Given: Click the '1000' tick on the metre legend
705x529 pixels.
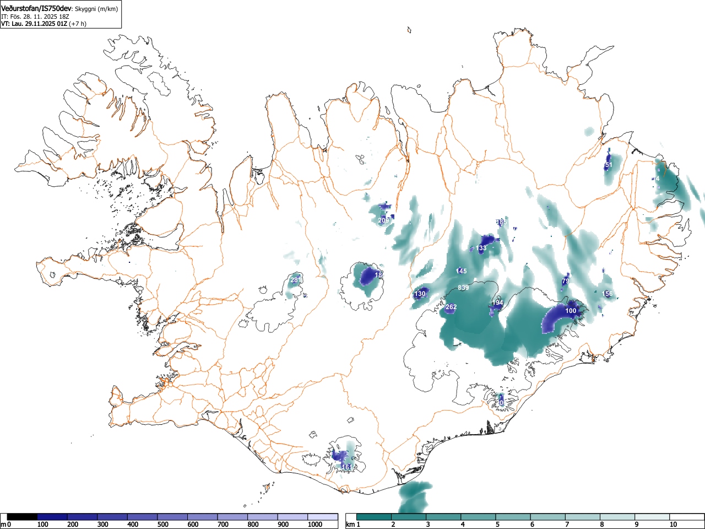Looking at the screenshot, I should click(315, 525).
